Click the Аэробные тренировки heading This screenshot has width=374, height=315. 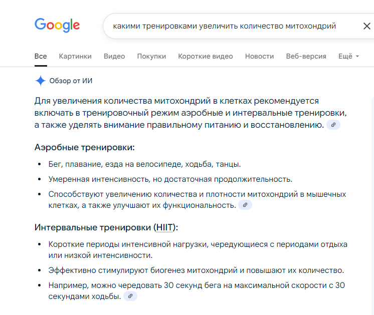[x=85, y=147]
